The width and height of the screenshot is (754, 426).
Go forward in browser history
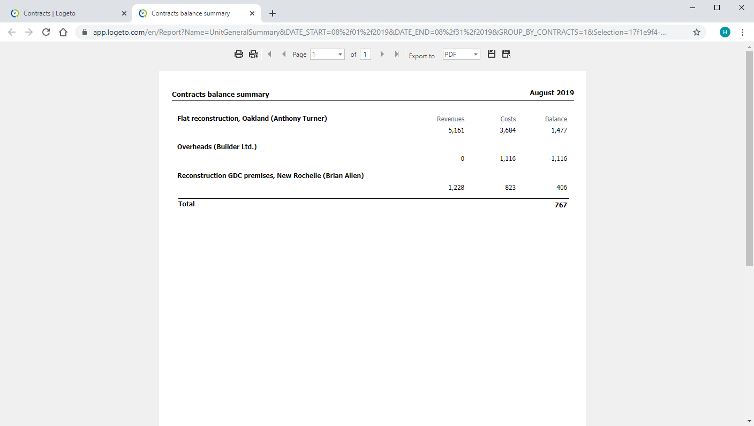[x=29, y=32]
